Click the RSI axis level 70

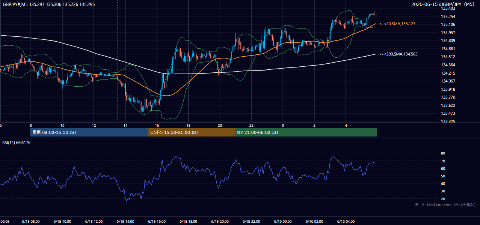443,161
